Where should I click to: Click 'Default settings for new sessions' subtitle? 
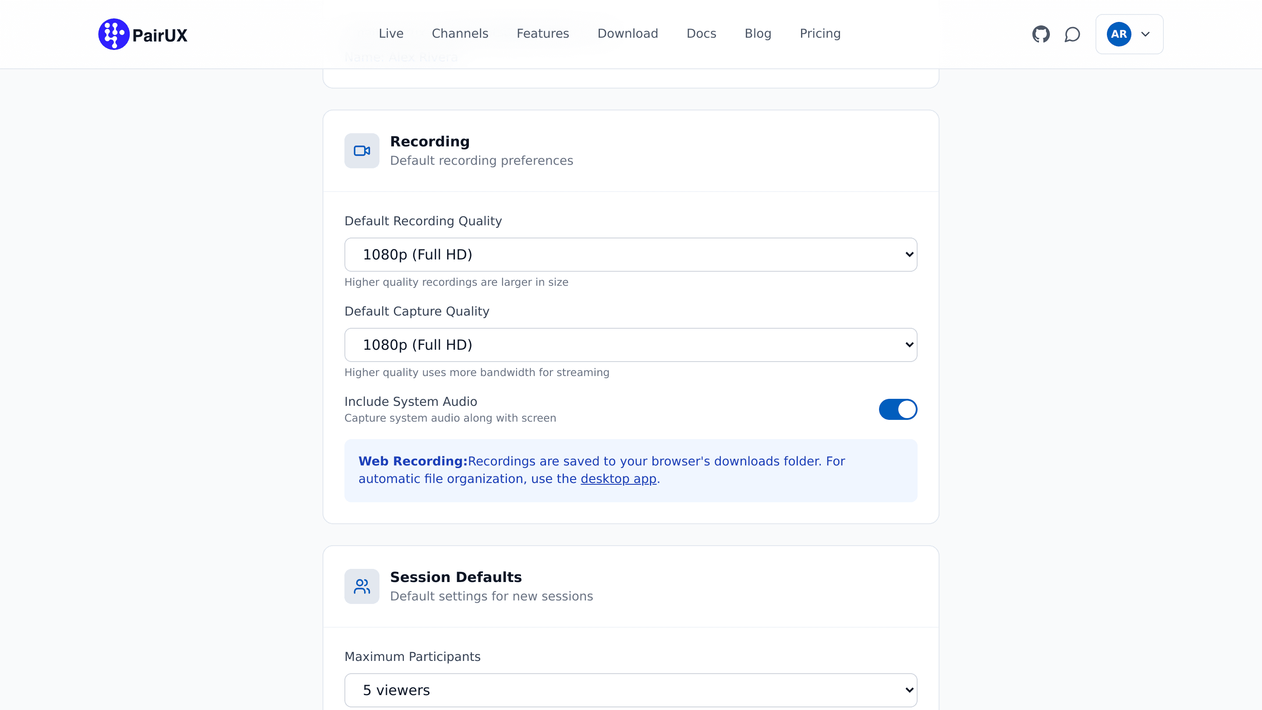pyautogui.click(x=491, y=596)
